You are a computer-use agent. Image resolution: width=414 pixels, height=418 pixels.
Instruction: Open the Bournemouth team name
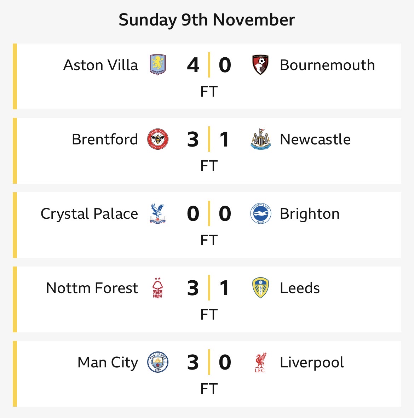tap(327, 65)
